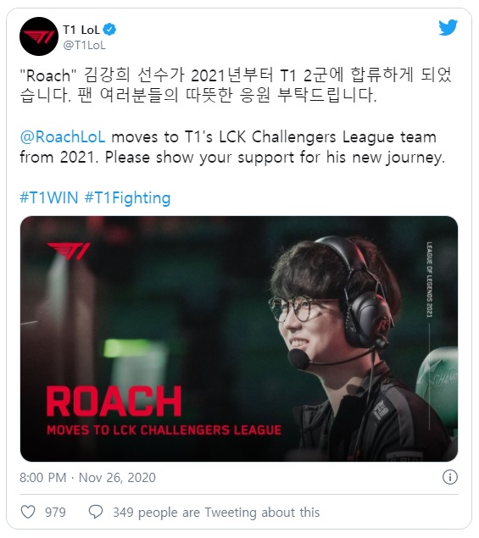Follow the @RoachLoL mention link

click(x=63, y=137)
